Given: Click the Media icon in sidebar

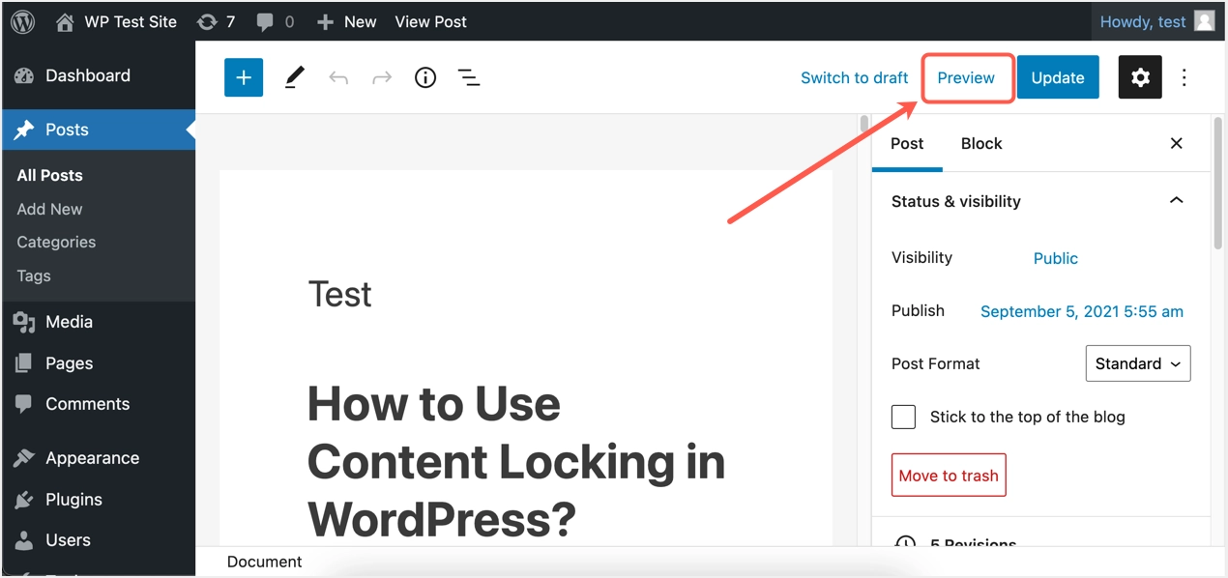Looking at the screenshot, I should 24,322.
